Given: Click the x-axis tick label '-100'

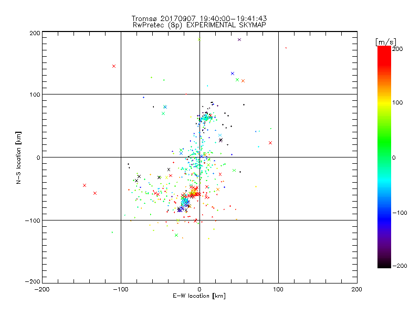Looking at the screenshot, I should (x=121, y=289).
